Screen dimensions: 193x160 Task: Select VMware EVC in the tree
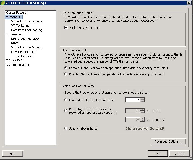click(14, 60)
